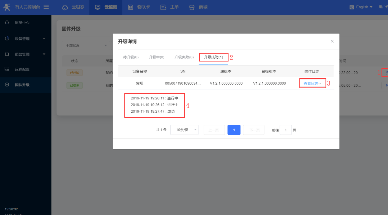Select 固件升级 in the sidebar
This screenshot has height=215, width=388.
point(22,85)
